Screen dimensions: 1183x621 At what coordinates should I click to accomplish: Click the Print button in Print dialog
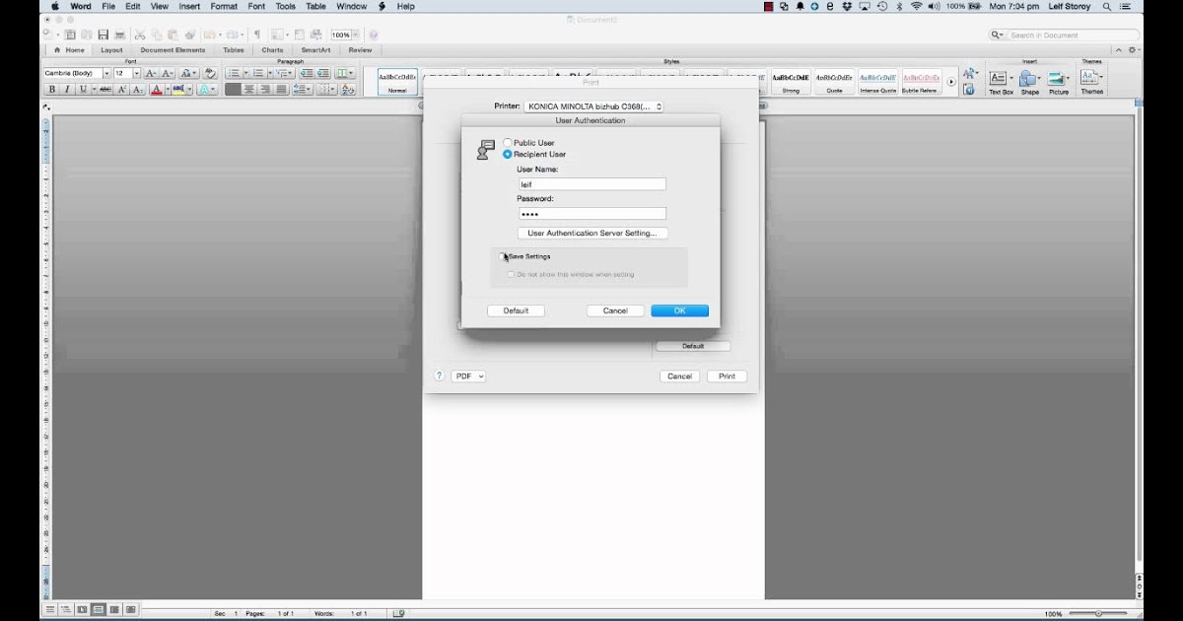tap(727, 376)
